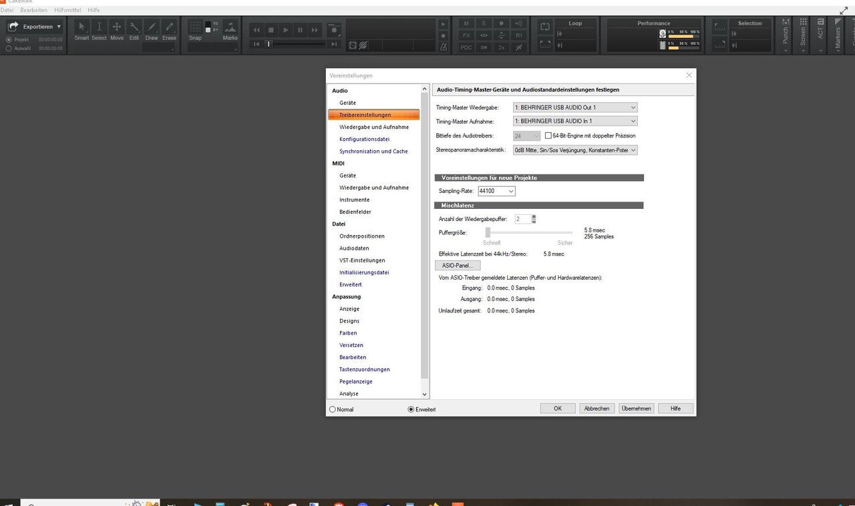The height and width of the screenshot is (506, 855).
Task: Click the Abbrechen button
Action: click(x=596, y=409)
